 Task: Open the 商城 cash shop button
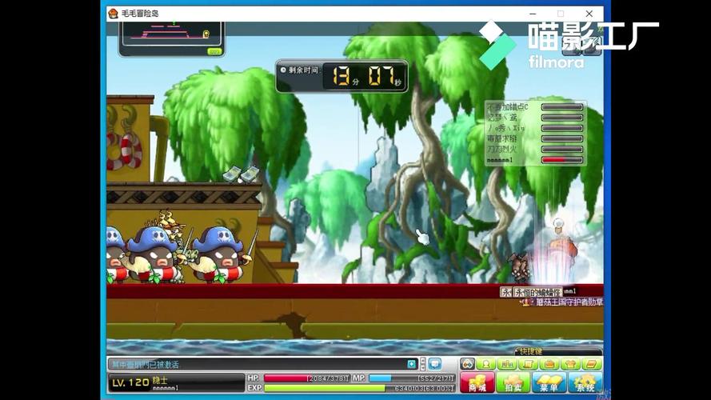pos(477,382)
